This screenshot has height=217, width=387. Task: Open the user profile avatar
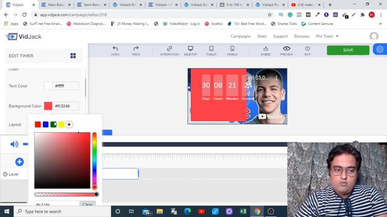[x=374, y=36]
